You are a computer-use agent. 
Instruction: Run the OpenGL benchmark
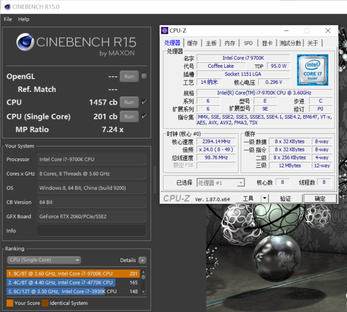[129, 76]
